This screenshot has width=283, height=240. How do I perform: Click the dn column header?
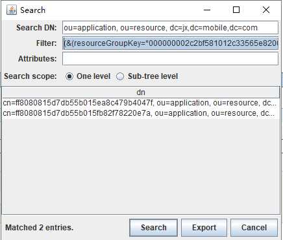coord(141,93)
